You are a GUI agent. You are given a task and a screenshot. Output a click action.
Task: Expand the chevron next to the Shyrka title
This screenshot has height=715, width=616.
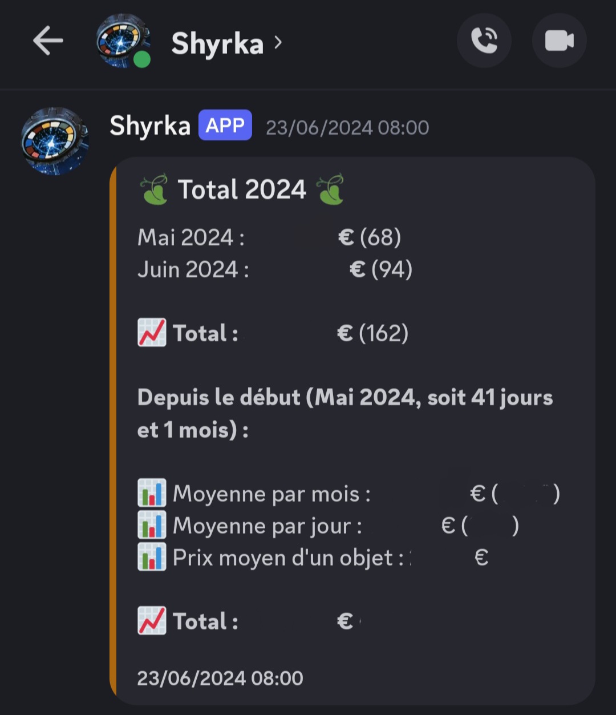[278, 42]
